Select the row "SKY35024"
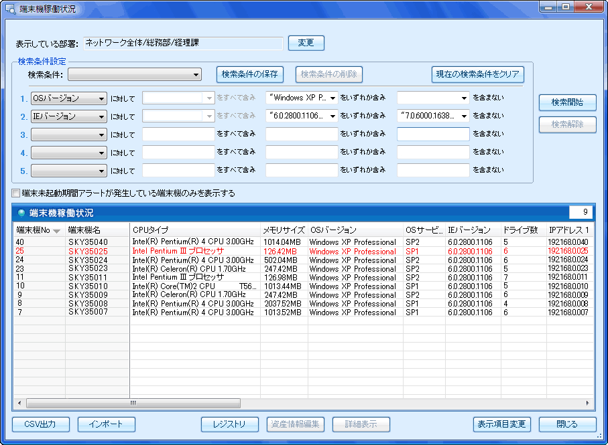The height and width of the screenshot is (445, 608). [303, 260]
